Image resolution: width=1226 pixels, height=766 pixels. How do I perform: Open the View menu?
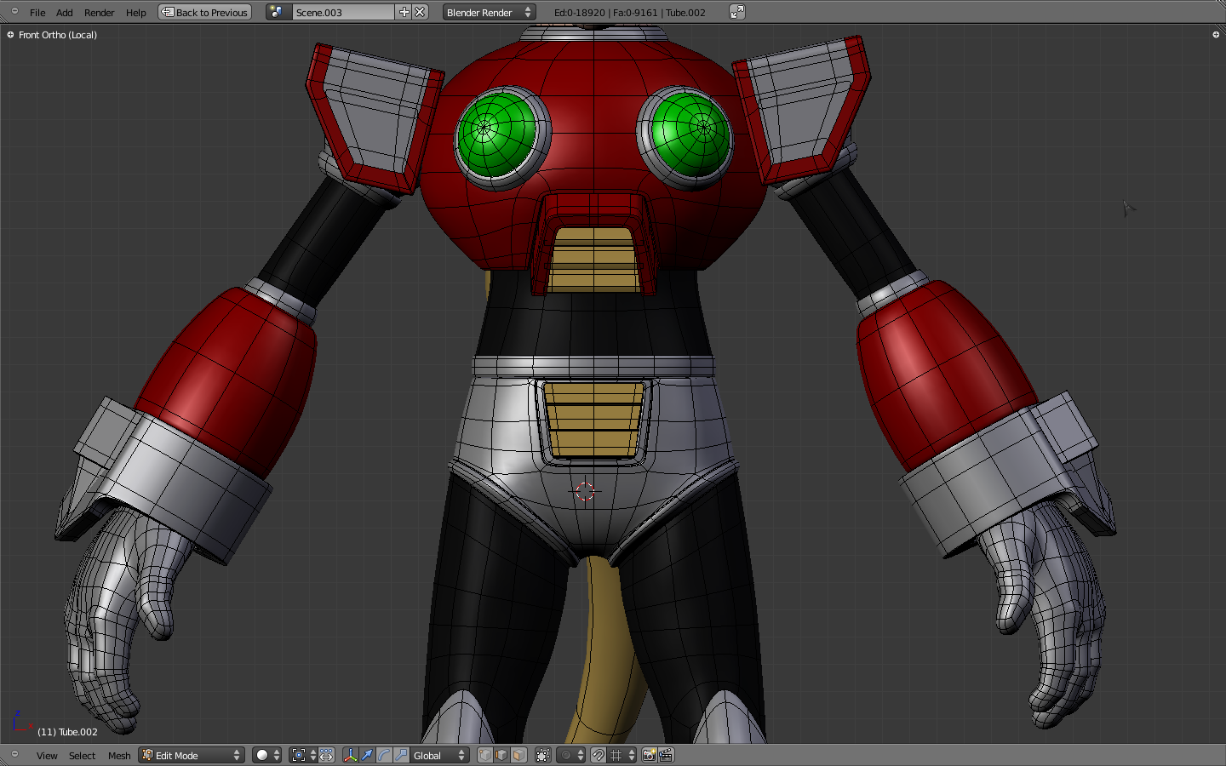[x=47, y=756]
